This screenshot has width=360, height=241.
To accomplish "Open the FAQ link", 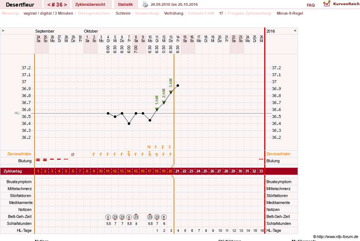I will 310,5.
